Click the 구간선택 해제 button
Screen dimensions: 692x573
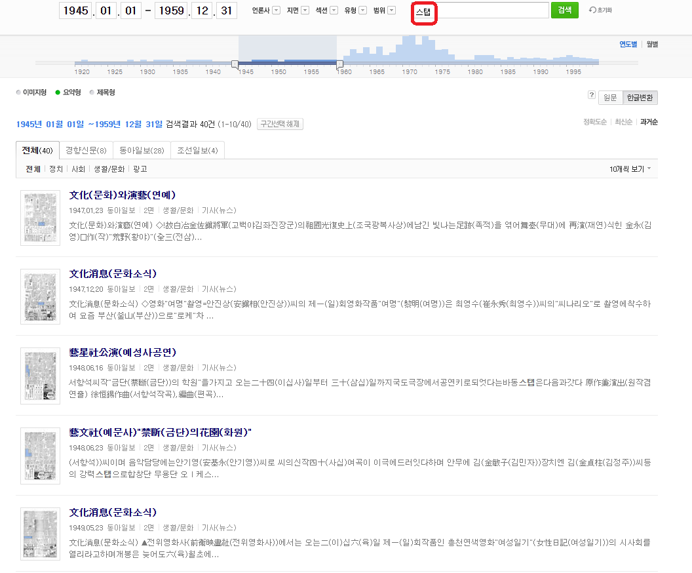280,124
